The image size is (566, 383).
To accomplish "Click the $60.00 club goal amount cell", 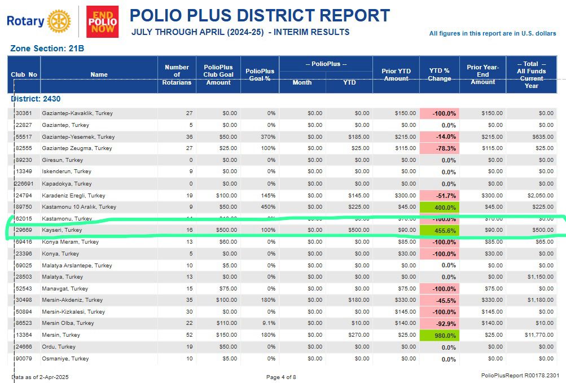I will tap(227, 242).
